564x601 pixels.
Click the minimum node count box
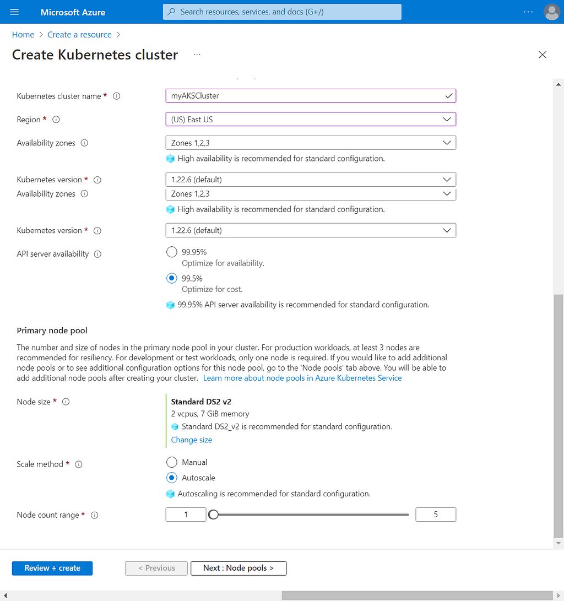[x=186, y=515]
